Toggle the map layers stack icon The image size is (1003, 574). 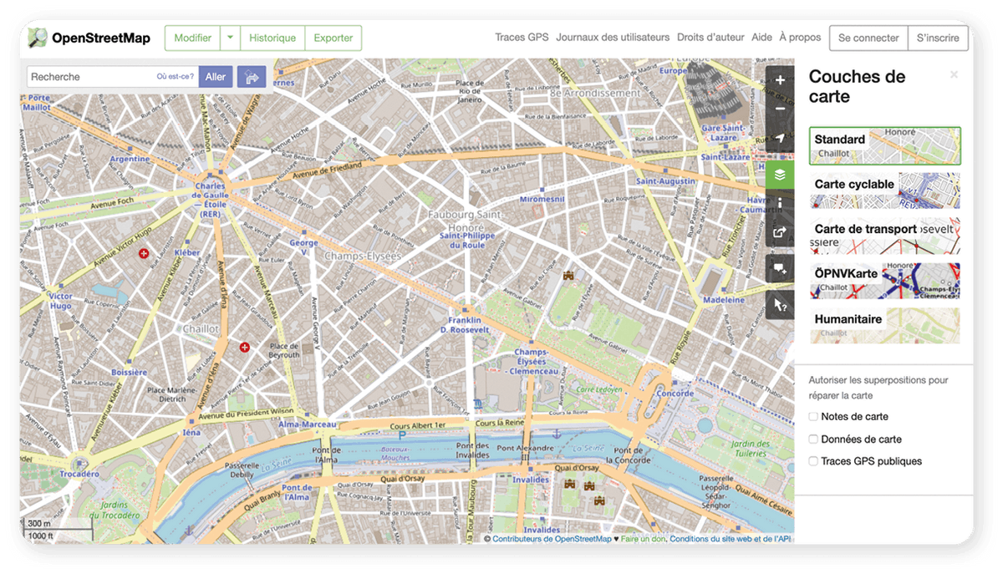(780, 175)
